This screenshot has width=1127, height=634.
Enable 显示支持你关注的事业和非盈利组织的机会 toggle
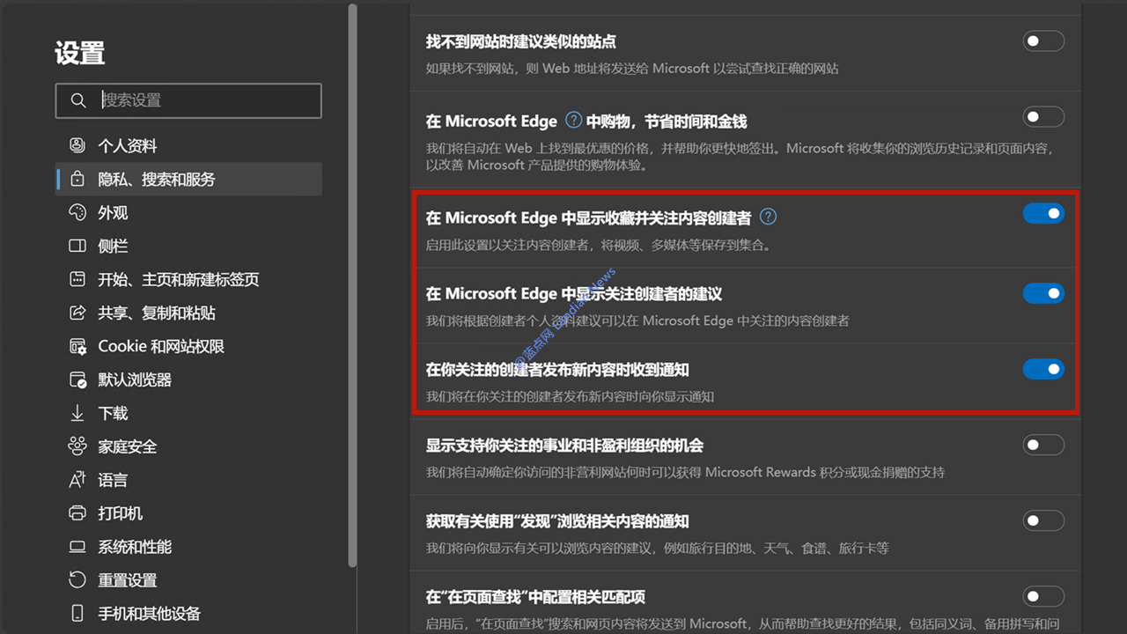[1043, 445]
